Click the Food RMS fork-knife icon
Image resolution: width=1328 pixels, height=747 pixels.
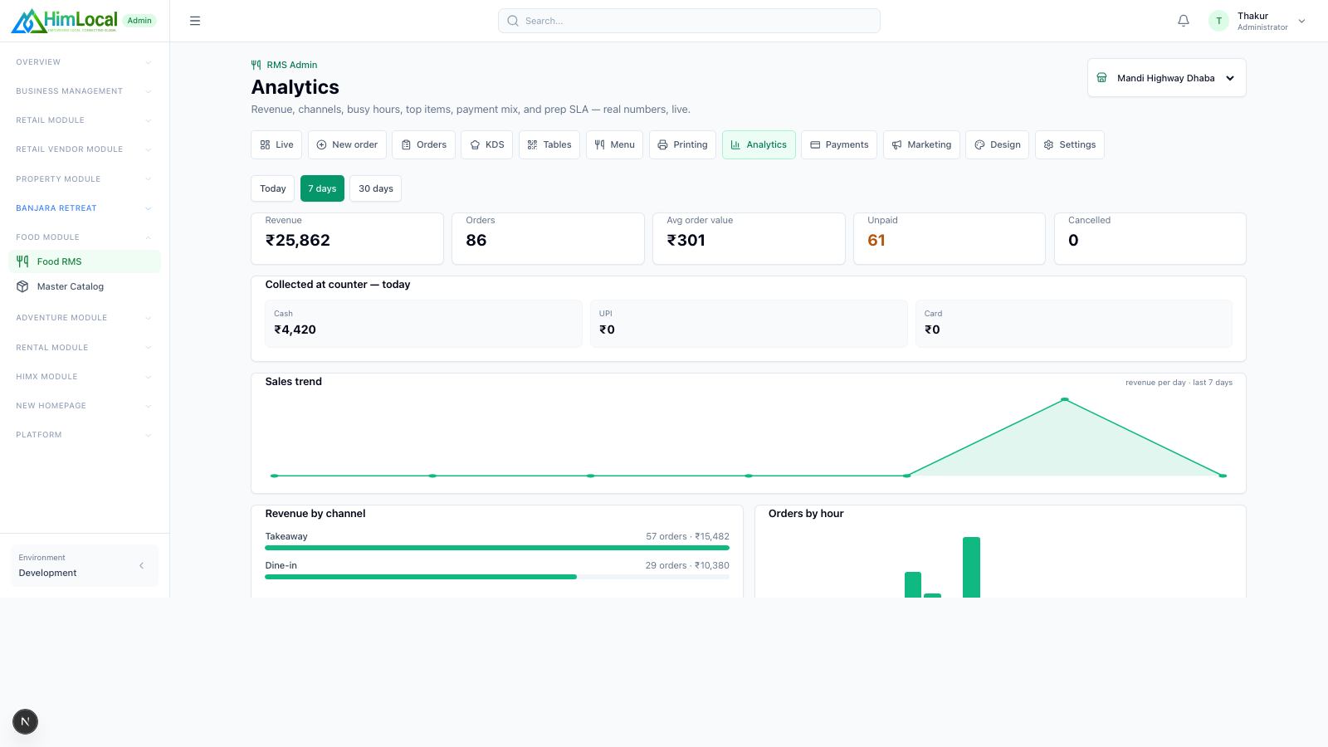pyautogui.click(x=22, y=261)
